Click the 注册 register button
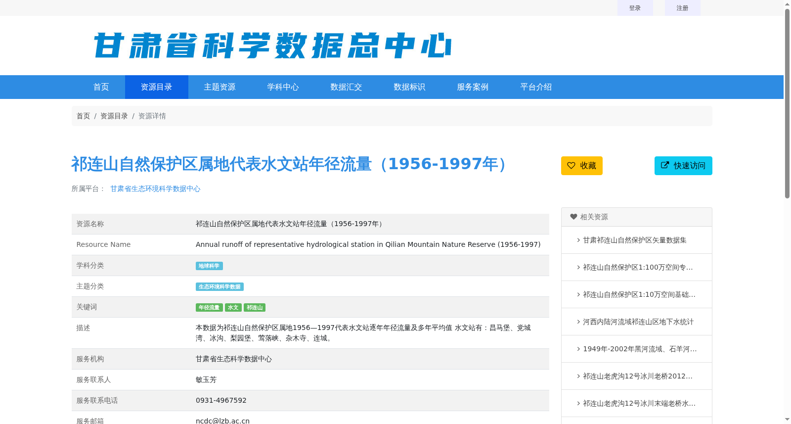This screenshot has height=424, width=791. (x=683, y=8)
